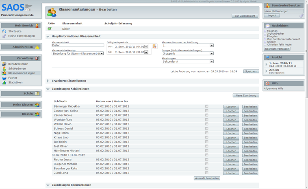Select Statistiken in the Verwaltung menu
Screen dimensions: 308x189
(x=15, y=83)
